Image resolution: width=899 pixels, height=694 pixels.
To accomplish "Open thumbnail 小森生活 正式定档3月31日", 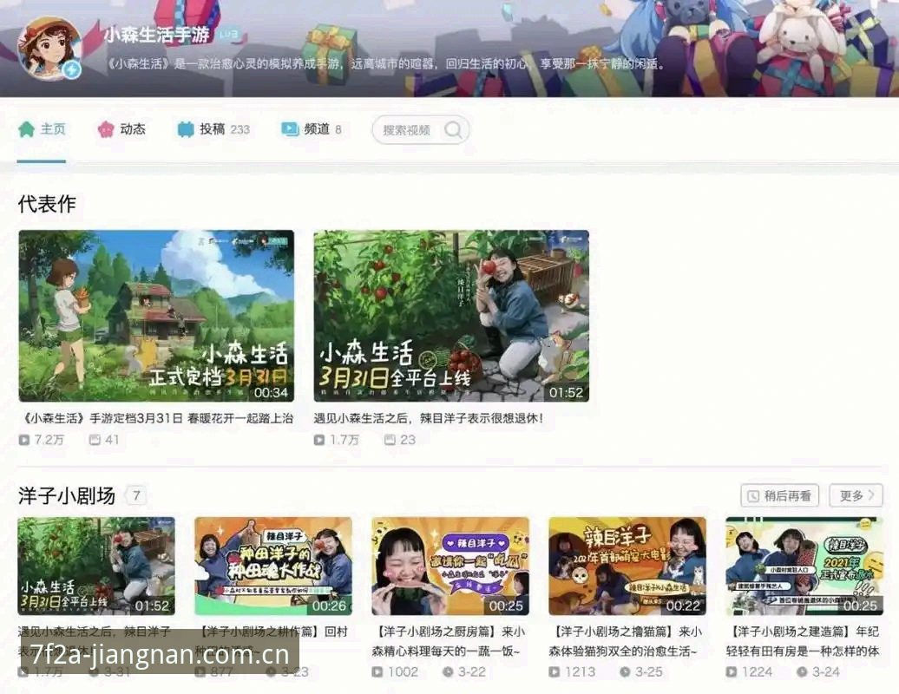I will point(156,316).
